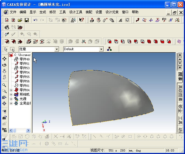Viewport: 185px width, 154px height.
Task: Click the first red cube view icon
Action: coord(109,42)
